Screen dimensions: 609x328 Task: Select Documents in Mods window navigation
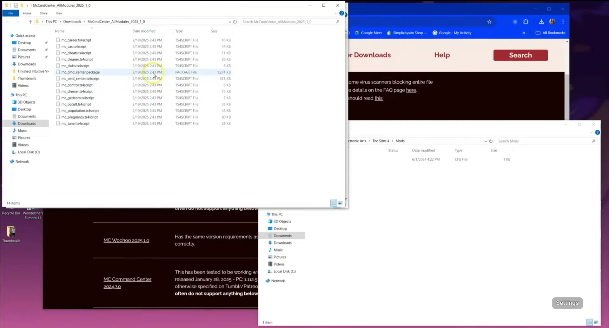[282, 235]
